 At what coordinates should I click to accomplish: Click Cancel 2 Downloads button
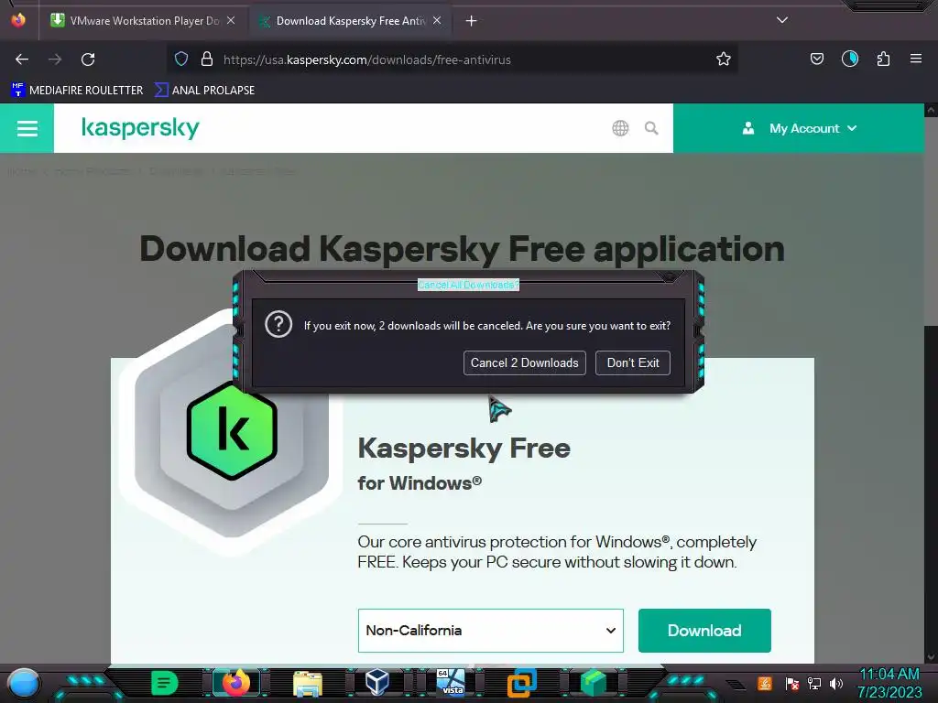525,362
